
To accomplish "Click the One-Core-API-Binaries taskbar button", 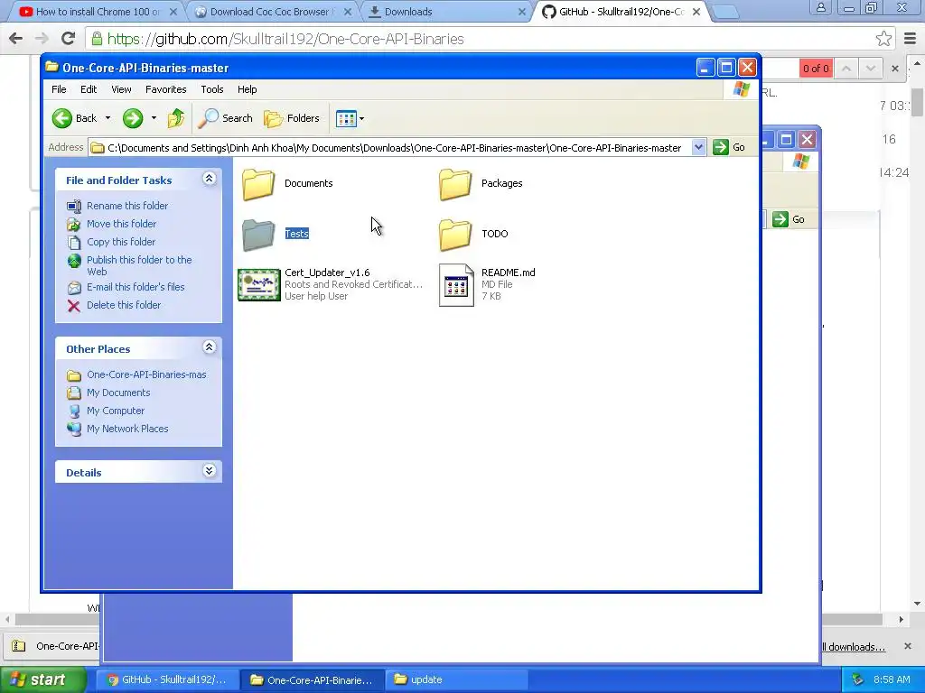I will (312, 679).
